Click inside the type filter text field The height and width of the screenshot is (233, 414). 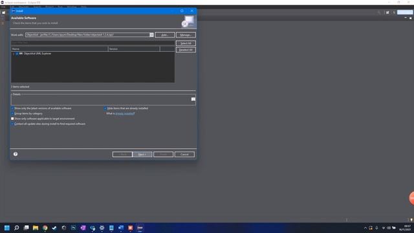click(x=93, y=43)
